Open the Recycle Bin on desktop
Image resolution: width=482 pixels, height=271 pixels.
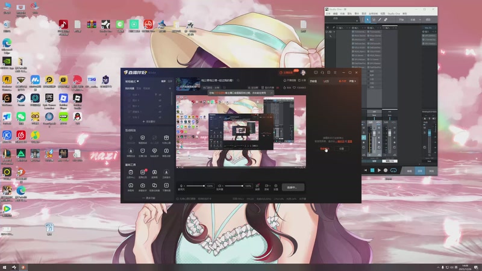tap(7, 25)
